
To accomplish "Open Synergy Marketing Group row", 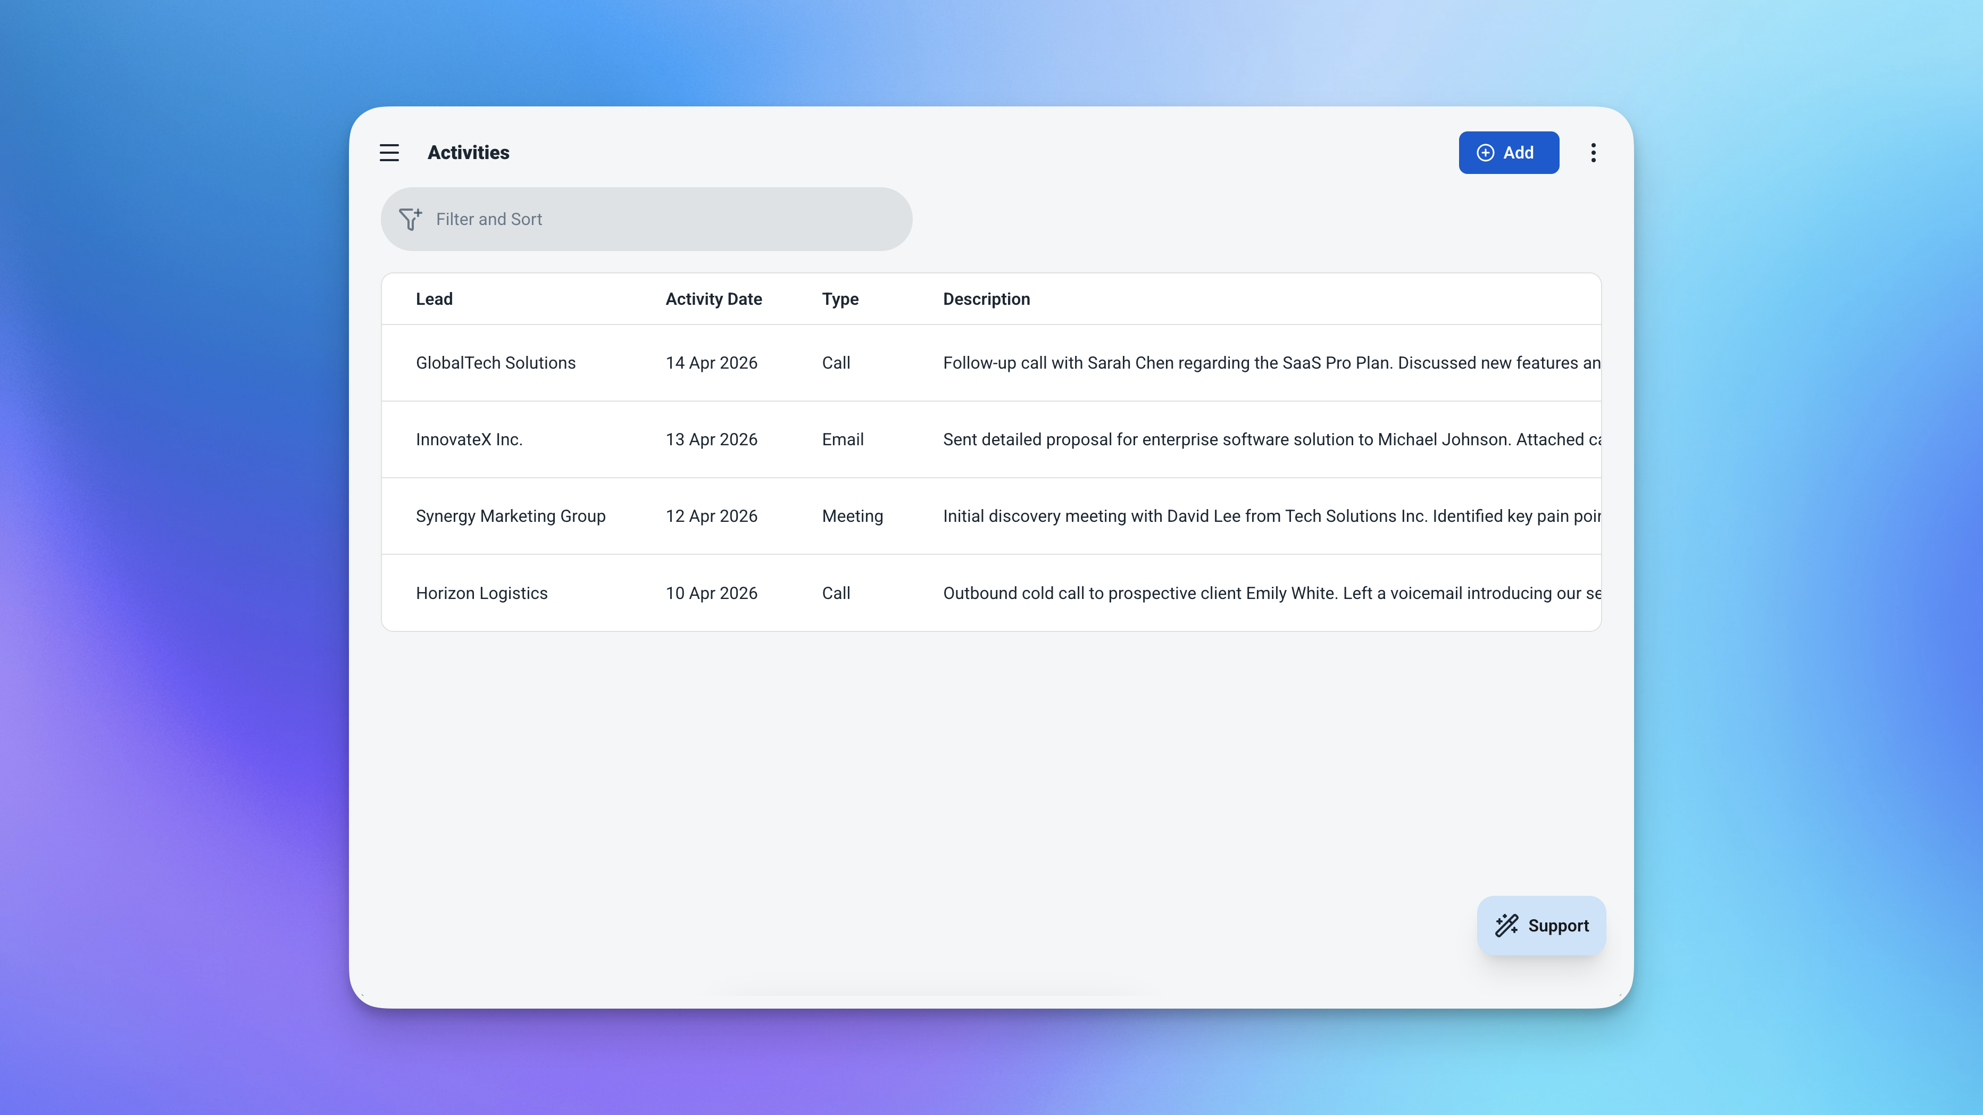I will coord(510,516).
